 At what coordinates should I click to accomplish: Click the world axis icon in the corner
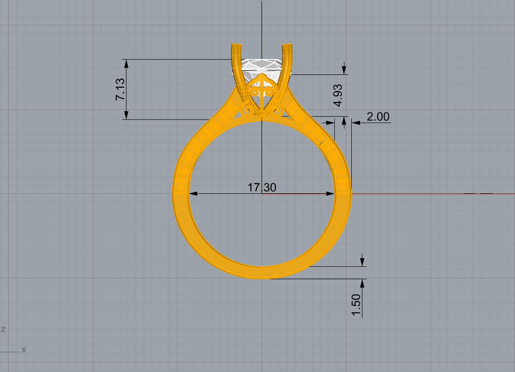13,340
